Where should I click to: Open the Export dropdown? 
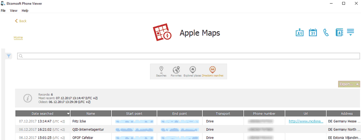click(349, 84)
